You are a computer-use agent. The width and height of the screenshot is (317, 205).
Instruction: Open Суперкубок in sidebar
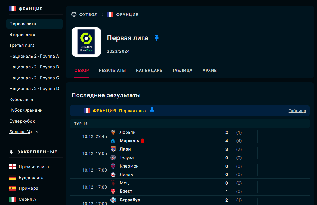point(22,121)
